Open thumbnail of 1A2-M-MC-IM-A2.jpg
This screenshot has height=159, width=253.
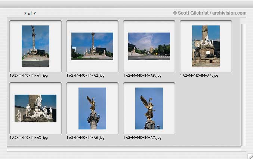coord(92,46)
